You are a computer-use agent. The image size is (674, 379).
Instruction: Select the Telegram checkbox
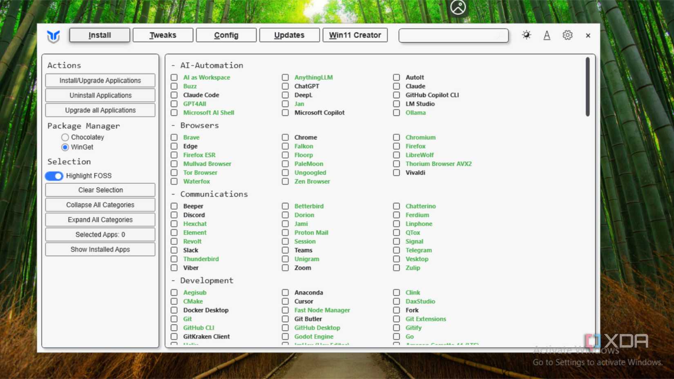click(397, 250)
